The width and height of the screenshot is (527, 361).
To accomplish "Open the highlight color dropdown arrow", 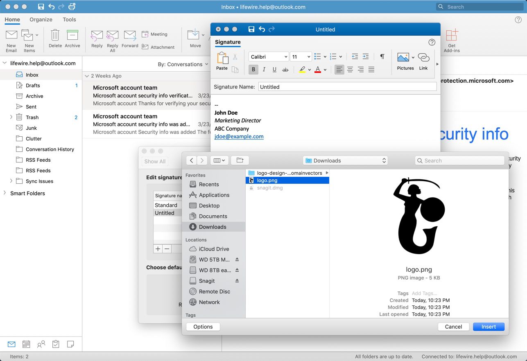I will (x=310, y=70).
